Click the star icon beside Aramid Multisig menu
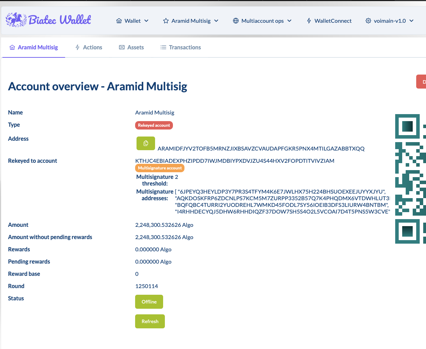 pos(165,21)
